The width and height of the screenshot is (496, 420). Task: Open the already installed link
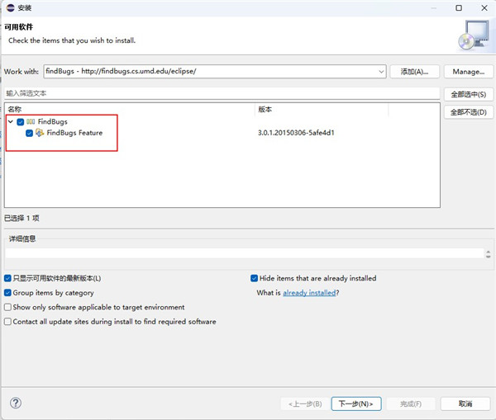pyautogui.click(x=309, y=293)
